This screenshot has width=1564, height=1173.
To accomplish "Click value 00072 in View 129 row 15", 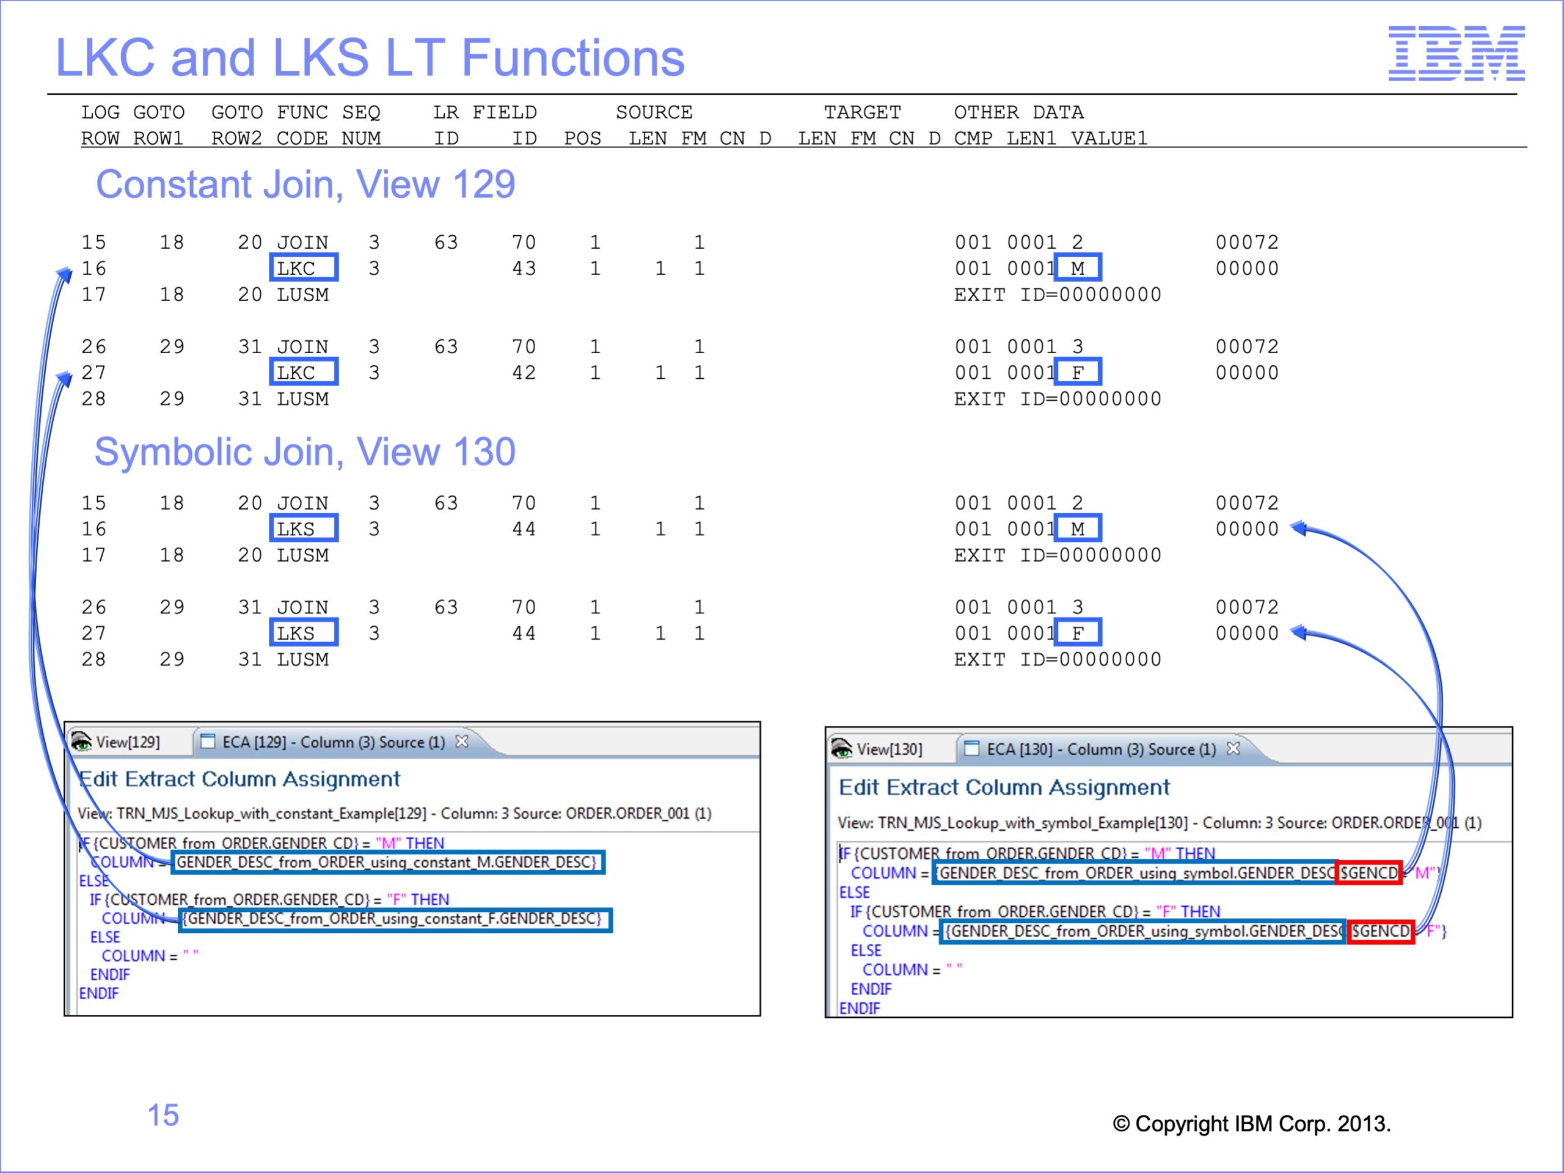I will point(1248,243).
